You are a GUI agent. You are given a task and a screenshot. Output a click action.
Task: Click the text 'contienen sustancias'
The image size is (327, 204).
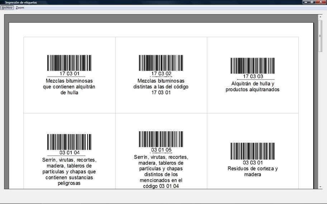[69, 178]
